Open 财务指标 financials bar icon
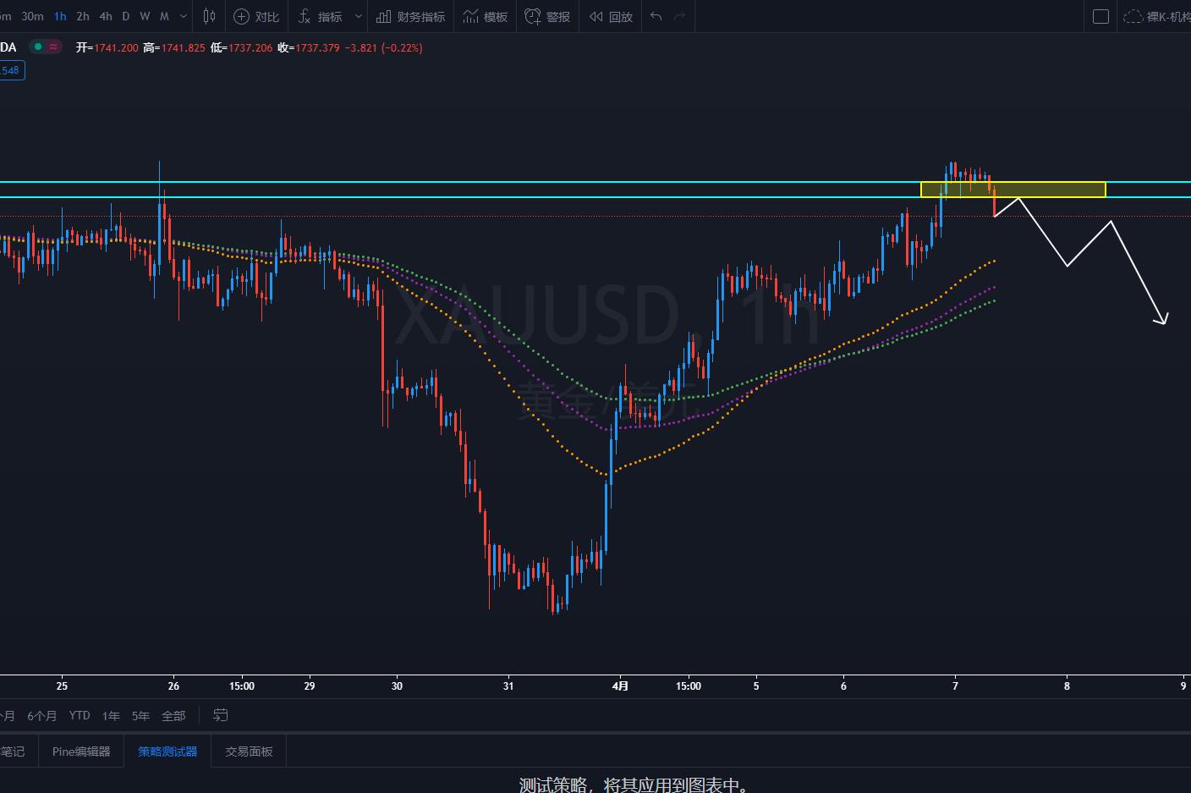 (x=410, y=16)
